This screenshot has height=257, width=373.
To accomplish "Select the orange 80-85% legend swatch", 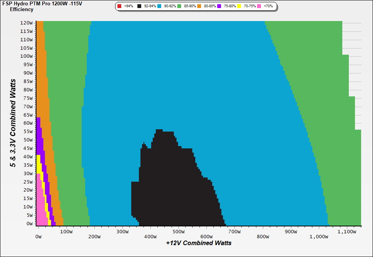I will point(199,7).
